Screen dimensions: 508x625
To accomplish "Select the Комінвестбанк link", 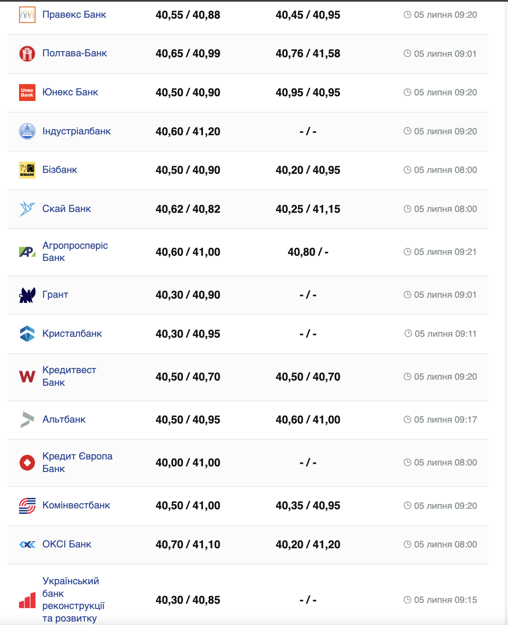I will [76, 505].
